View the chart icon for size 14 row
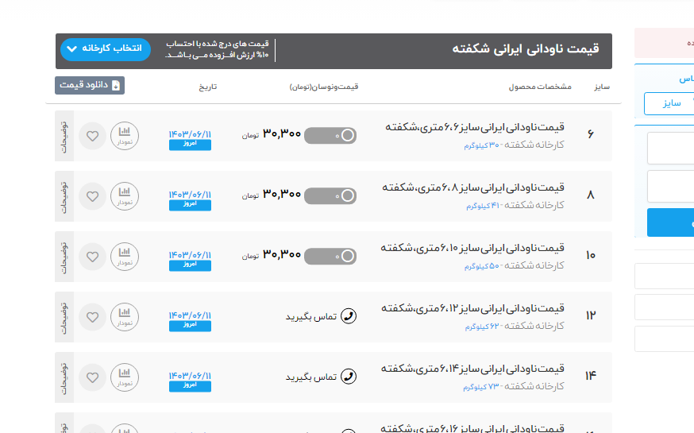 (124, 377)
